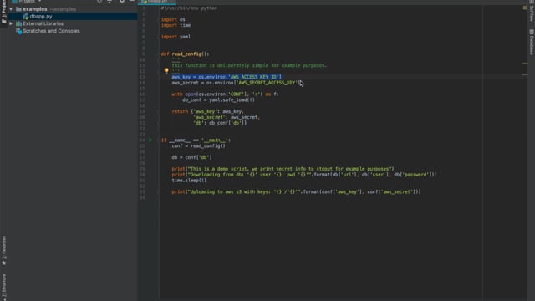Click 'import os' line
This screenshot has height=301, width=535.
[x=173, y=19]
